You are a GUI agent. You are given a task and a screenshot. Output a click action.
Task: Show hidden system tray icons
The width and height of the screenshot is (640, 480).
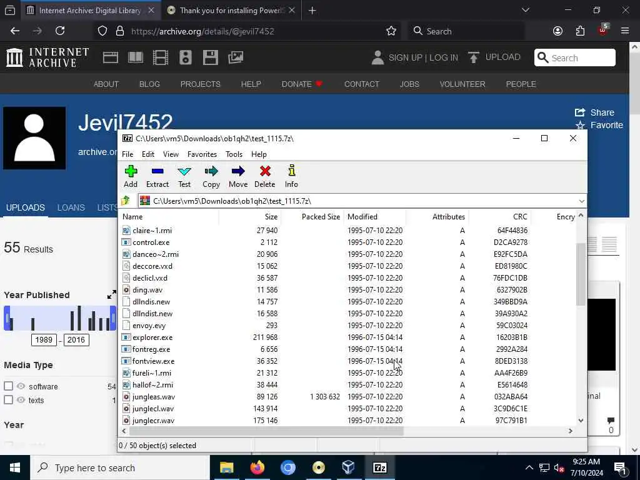tap(529, 467)
